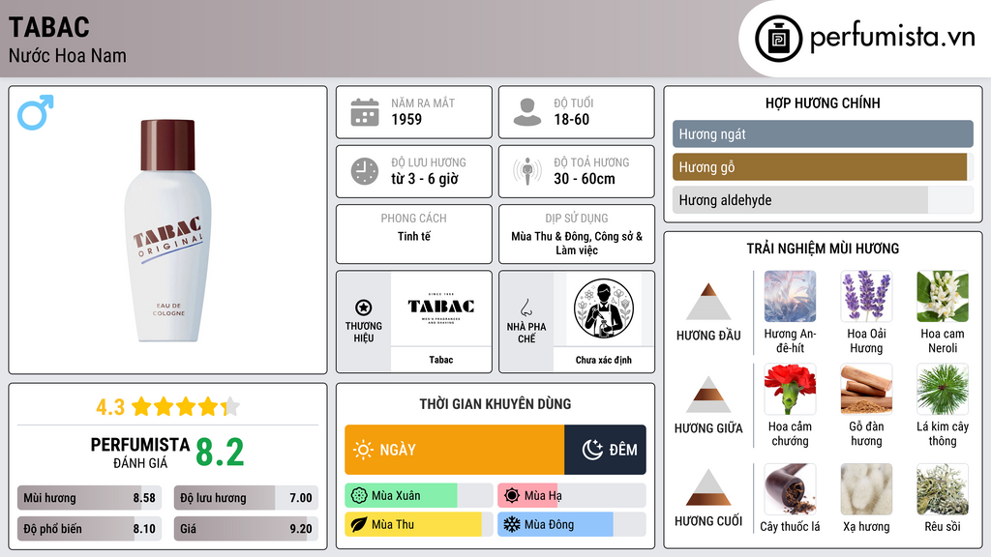Click the Tabac brand logo image
991x557 pixels.
click(441, 308)
